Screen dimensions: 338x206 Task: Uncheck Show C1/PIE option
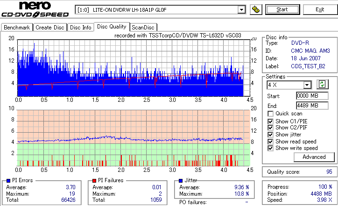click(x=270, y=121)
